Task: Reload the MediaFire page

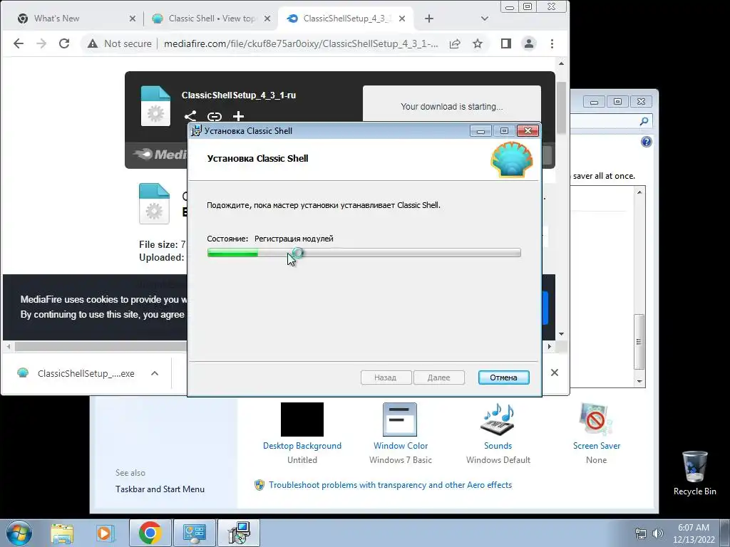Action: coord(64,43)
